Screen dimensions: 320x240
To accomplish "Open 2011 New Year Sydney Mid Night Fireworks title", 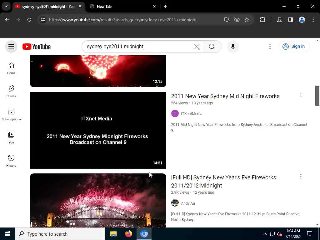I will pos(225,96).
